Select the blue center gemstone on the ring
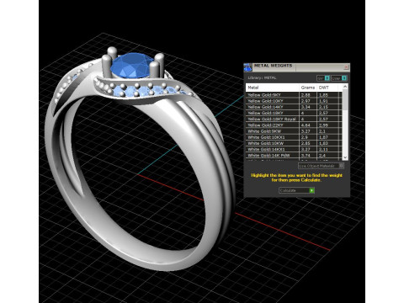This screenshot has width=404, height=303. tap(132, 66)
